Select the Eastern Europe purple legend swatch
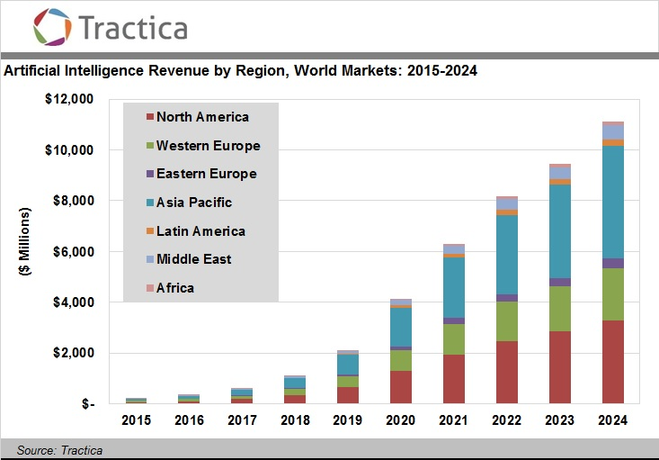Screen dimensions: 659x460 [x=150, y=174]
